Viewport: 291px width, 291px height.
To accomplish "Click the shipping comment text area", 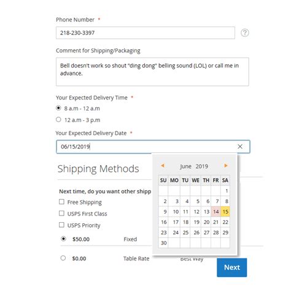I will pos(152,72).
